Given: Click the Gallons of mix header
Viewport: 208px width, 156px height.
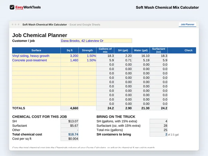Looking at the screenshot, I should (105, 50).
